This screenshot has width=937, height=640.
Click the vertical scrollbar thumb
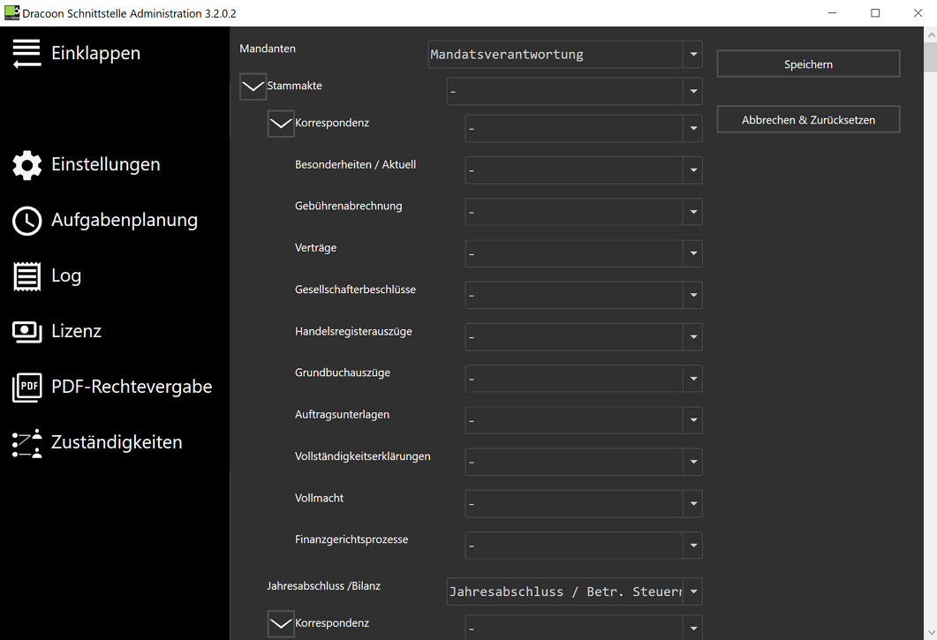(x=930, y=57)
